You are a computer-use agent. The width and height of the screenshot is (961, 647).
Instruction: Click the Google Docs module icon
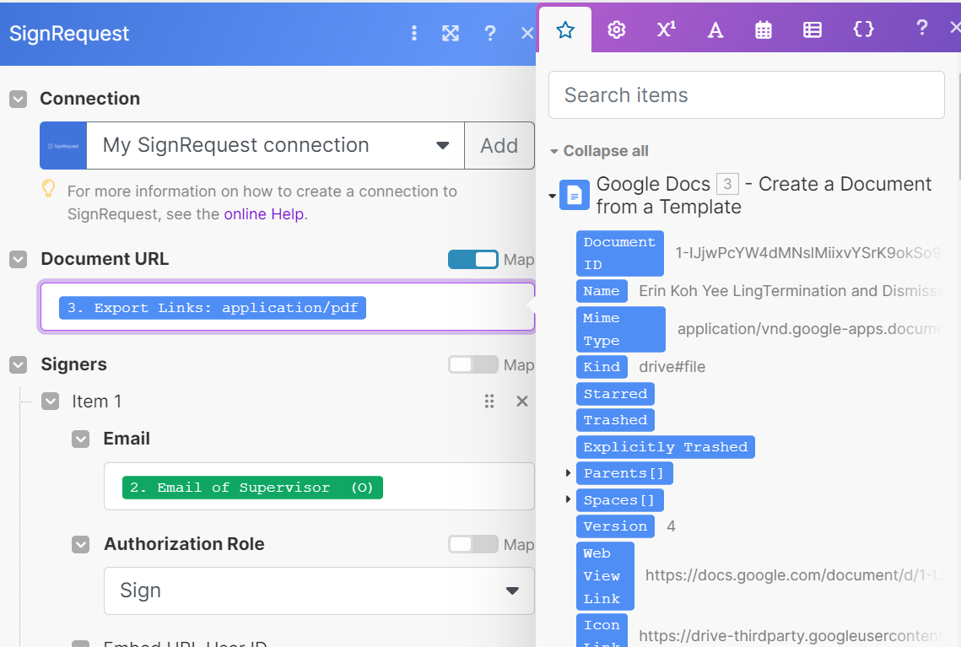(575, 196)
